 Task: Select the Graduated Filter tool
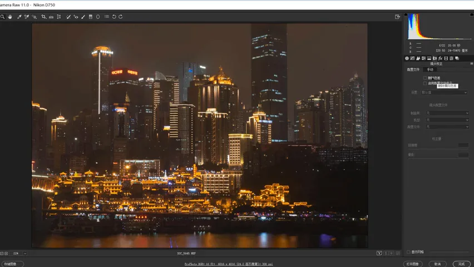click(x=90, y=17)
